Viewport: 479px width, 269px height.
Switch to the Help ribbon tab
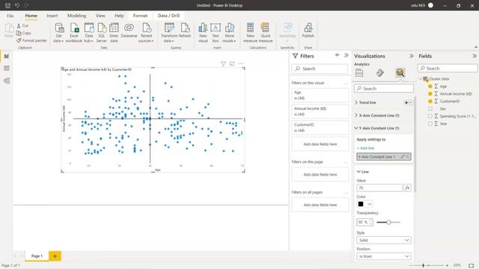pyautogui.click(x=119, y=16)
